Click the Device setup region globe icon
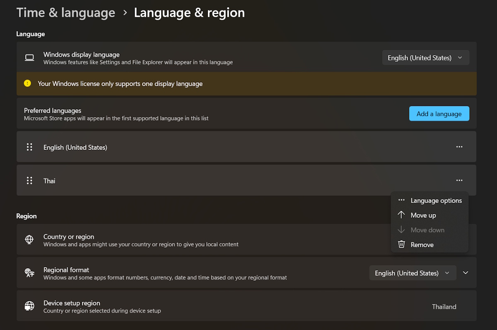This screenshot has height=330, width=497. (x=29, y=306)
